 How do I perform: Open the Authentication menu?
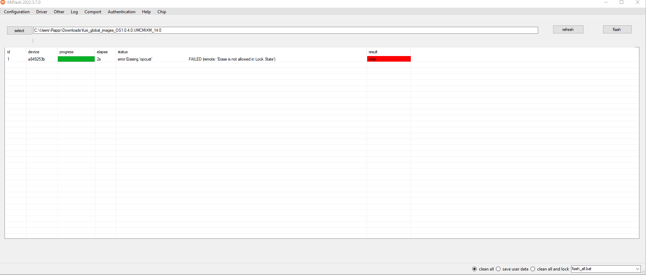click(x=121, y=12)
